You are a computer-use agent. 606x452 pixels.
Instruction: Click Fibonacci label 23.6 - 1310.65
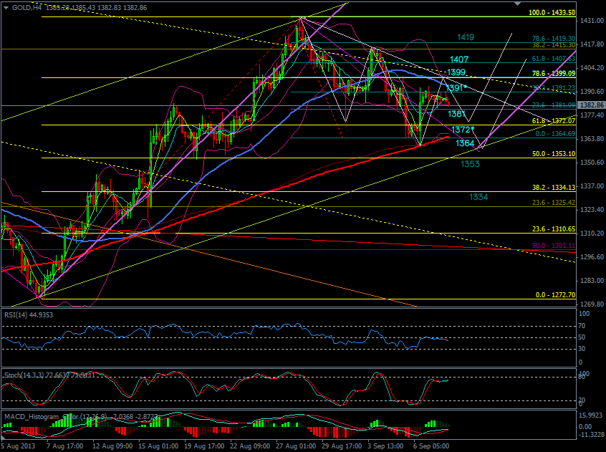point(554,229)
